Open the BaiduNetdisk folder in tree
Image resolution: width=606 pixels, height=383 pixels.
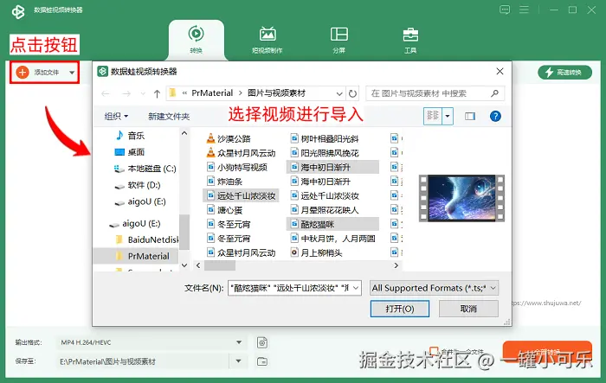(147, 239)
